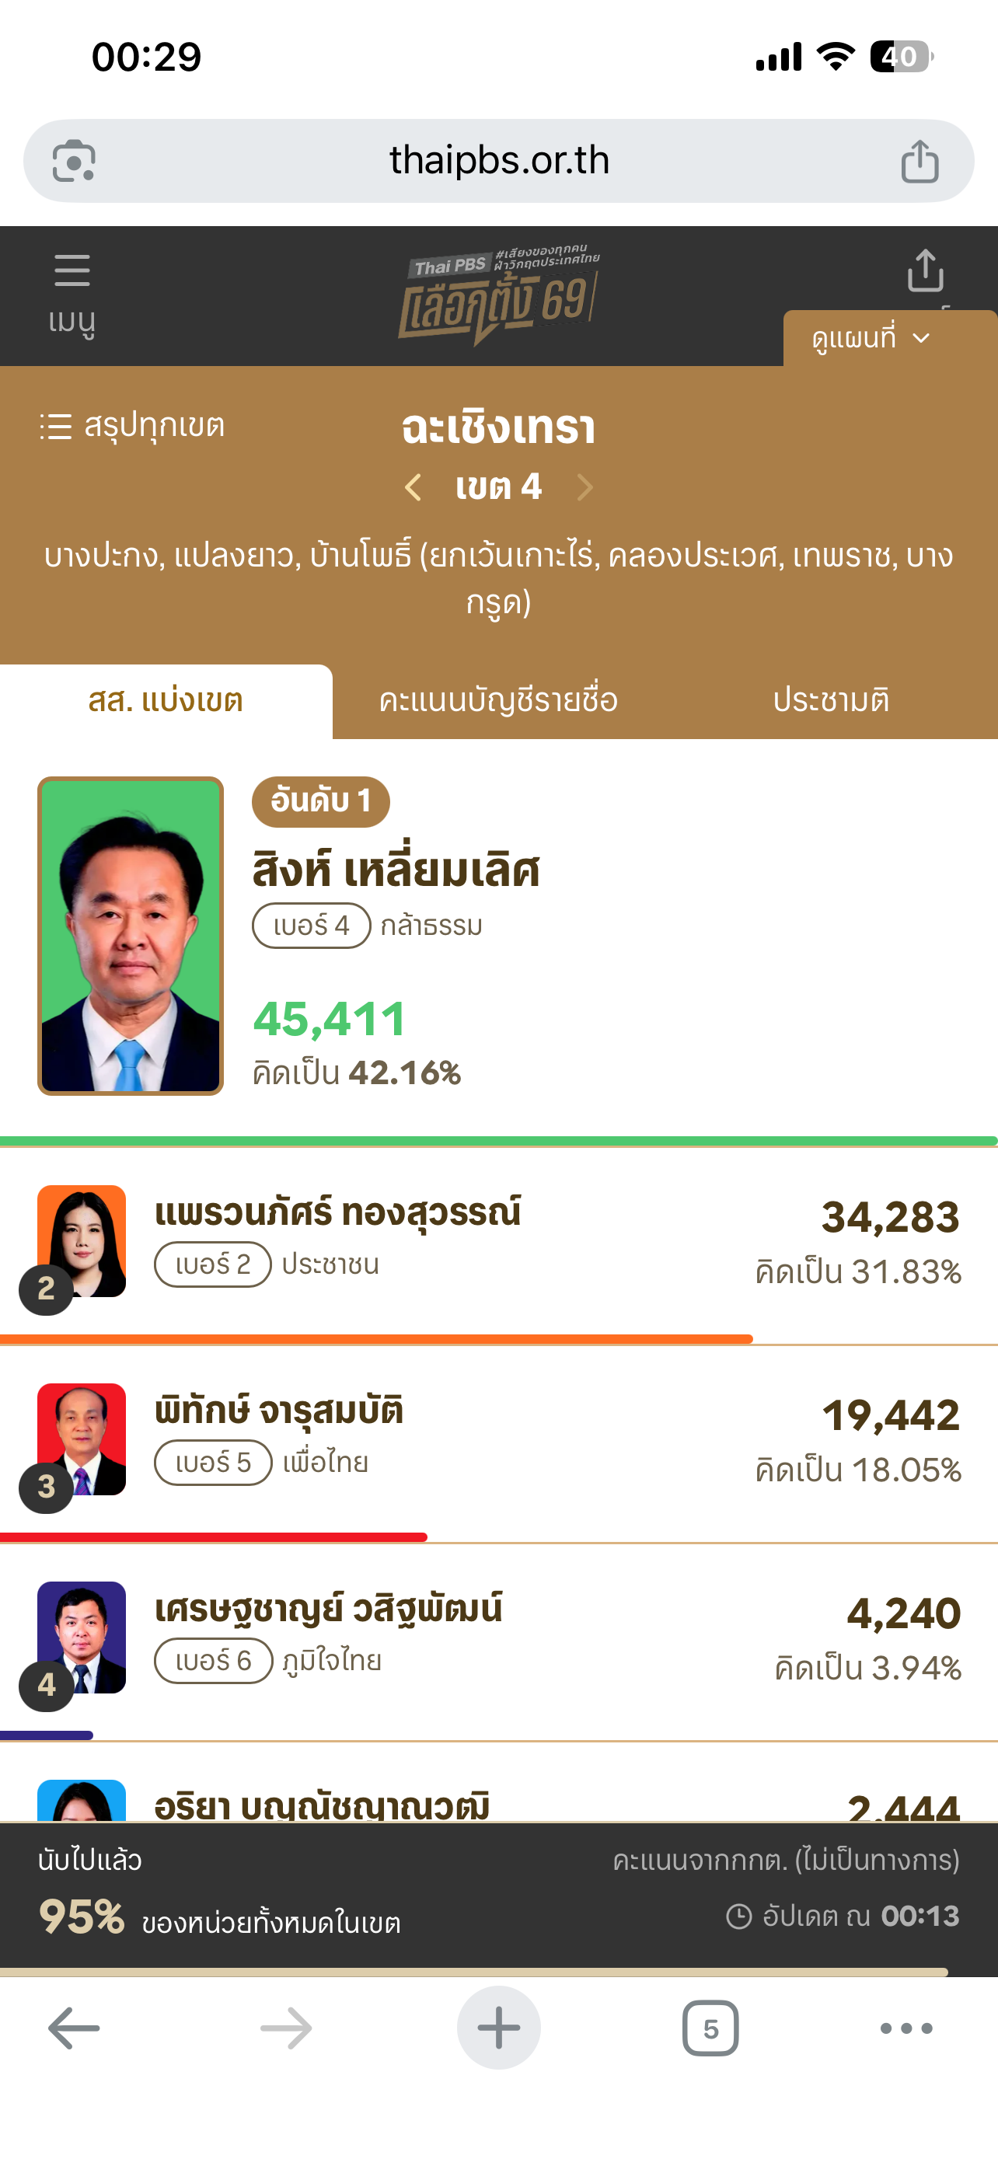Tap candidate แพรวนภัศร์ ทองสุวรรณ์ name

(337, 1212)
